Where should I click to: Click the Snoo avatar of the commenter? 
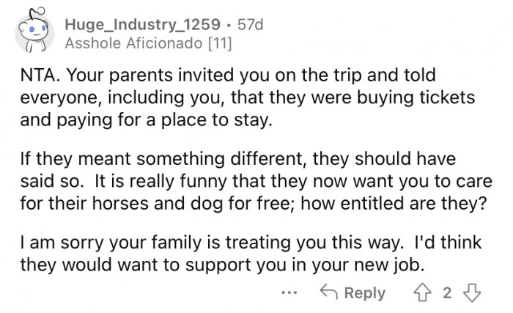(x=35, y=34)
